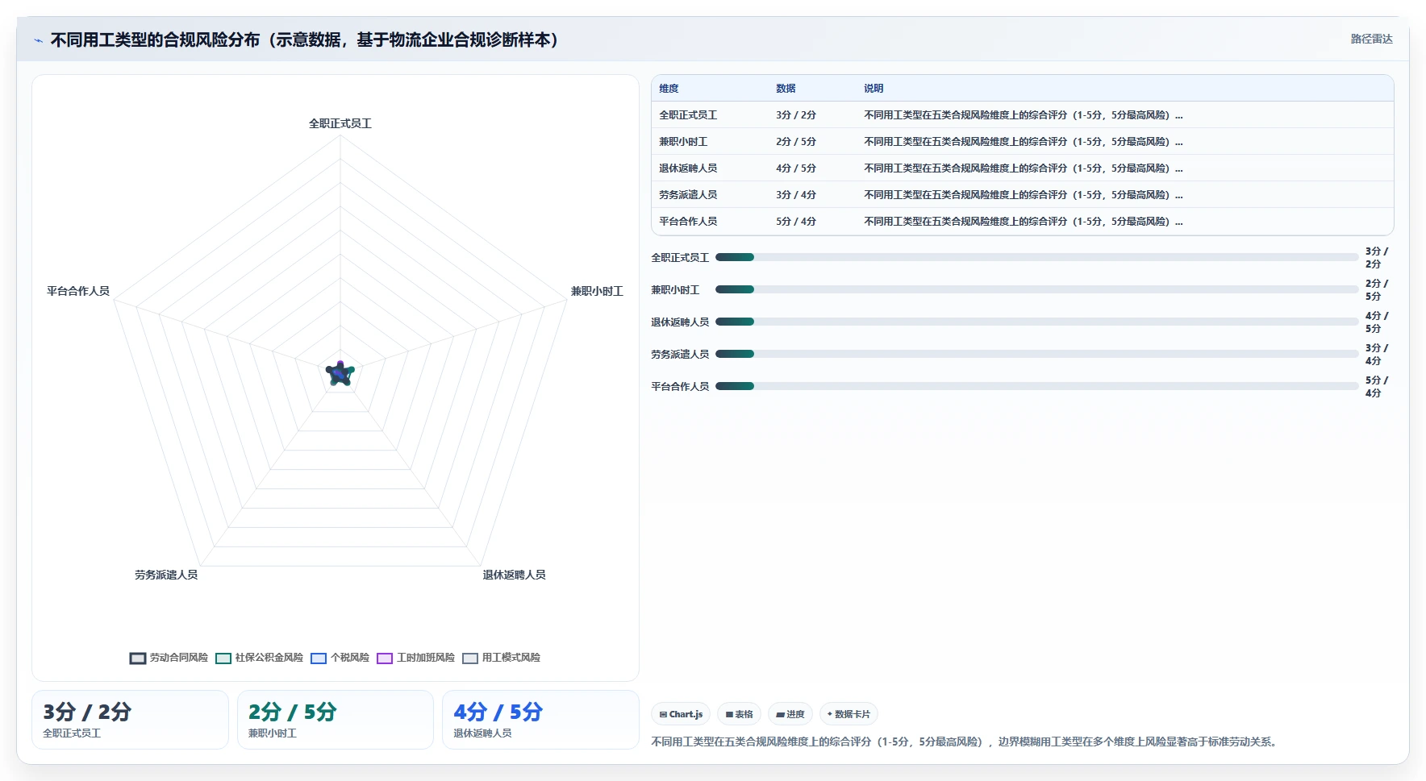
Task: Toggle 社保公积金风险 legend swatch
Action: [x=223, y=658]
